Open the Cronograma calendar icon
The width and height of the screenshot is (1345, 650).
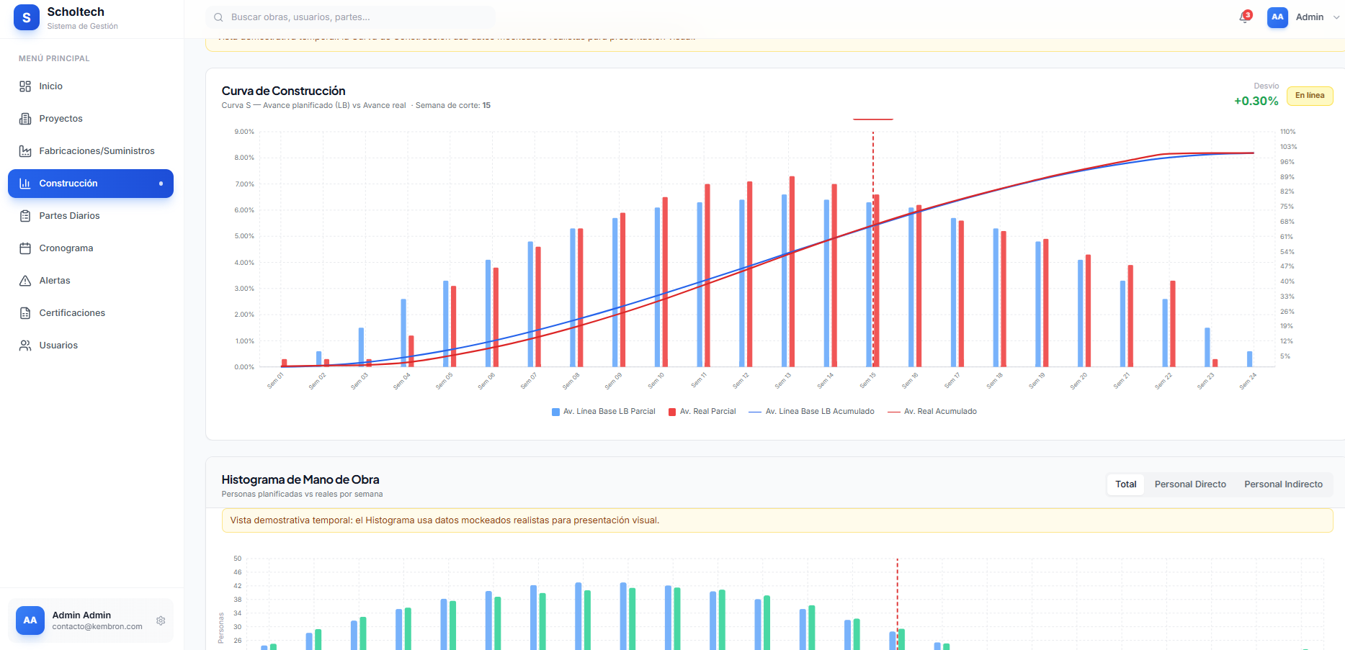tap(26, 248)
